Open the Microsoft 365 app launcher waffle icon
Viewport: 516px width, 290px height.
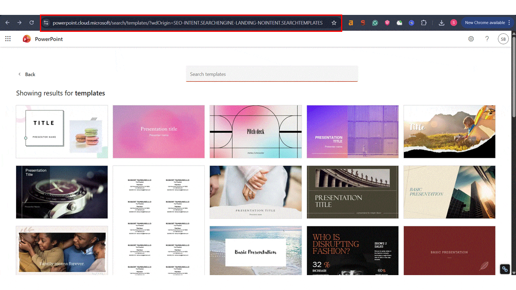pos(8,39)
